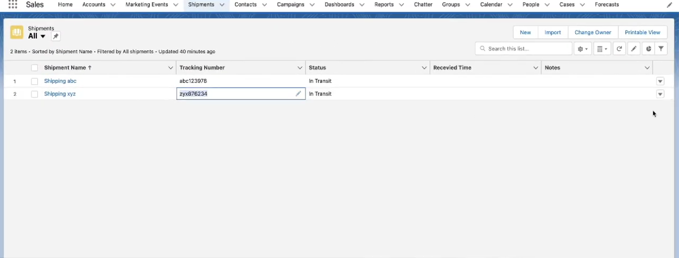Expand Shipment Name column menu
This screenshot has width=679, height=258.
[x=170, y=68]
